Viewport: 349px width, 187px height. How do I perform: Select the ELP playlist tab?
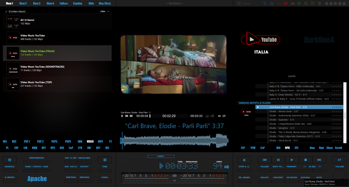pos(243,148)
